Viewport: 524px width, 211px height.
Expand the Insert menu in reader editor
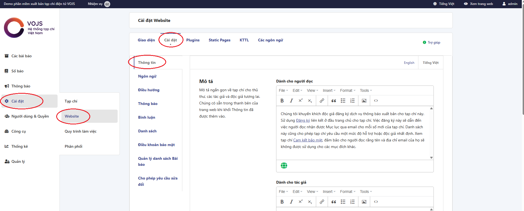[x=329, y=90]
